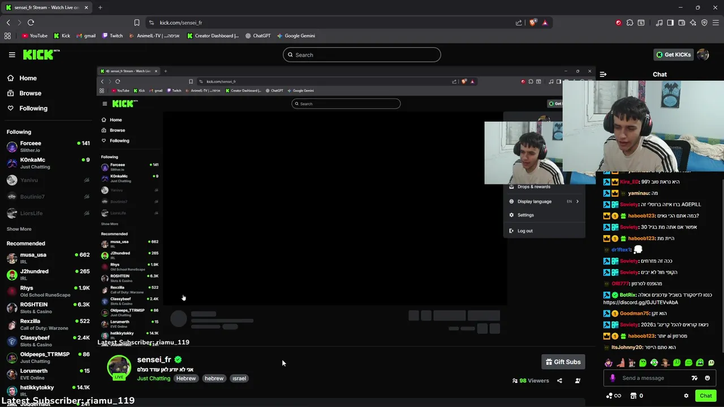Click the KICK logo

[x=41, y=54]
